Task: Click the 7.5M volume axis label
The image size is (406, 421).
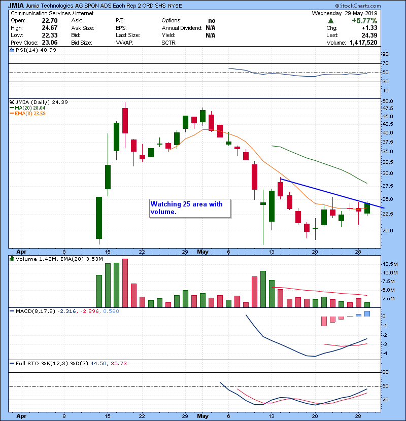Action: point(389,282)
